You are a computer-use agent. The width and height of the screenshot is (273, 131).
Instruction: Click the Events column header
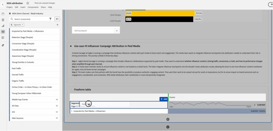tap(217, 97)
